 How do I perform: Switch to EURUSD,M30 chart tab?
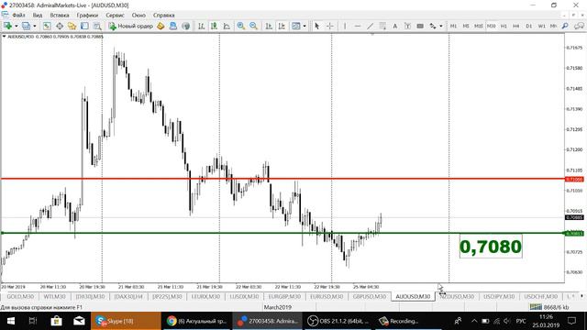[x=327, y=296]
